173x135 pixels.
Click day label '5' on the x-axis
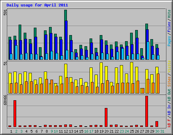(x=31, y=131)
